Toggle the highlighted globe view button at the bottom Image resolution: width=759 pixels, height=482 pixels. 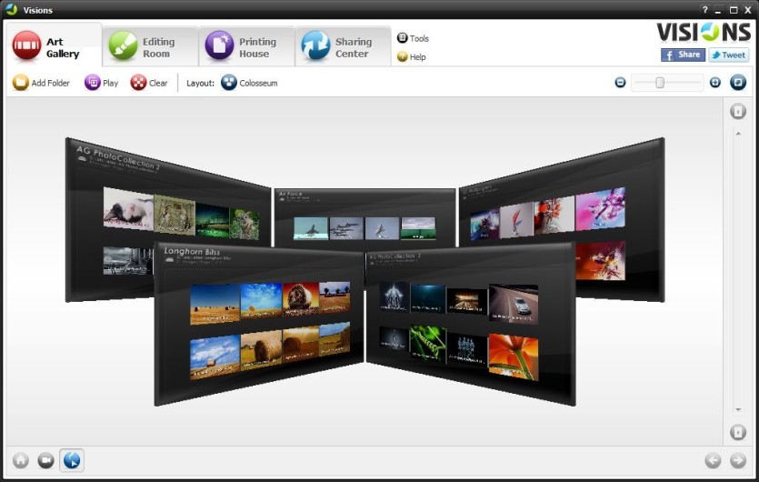click(72, 459)
